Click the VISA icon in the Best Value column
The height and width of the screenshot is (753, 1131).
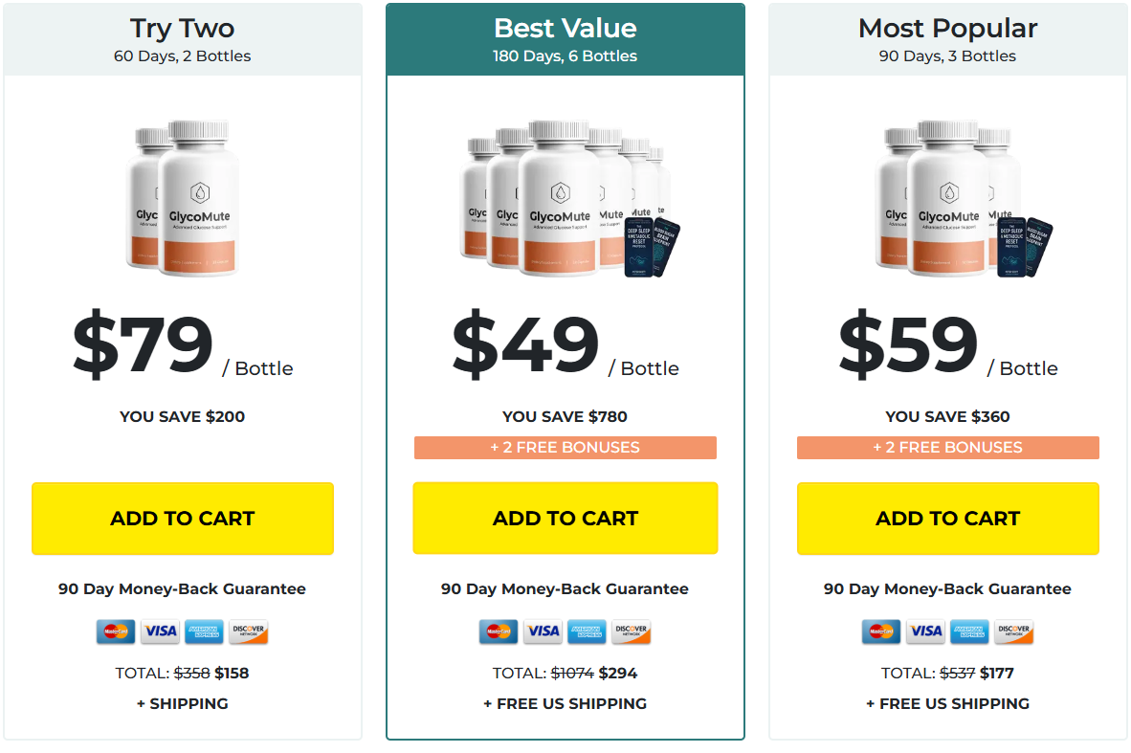pyautogui.click(x=543, y=631)
